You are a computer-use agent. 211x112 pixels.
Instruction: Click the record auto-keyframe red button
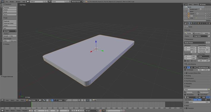click(100, 111)
